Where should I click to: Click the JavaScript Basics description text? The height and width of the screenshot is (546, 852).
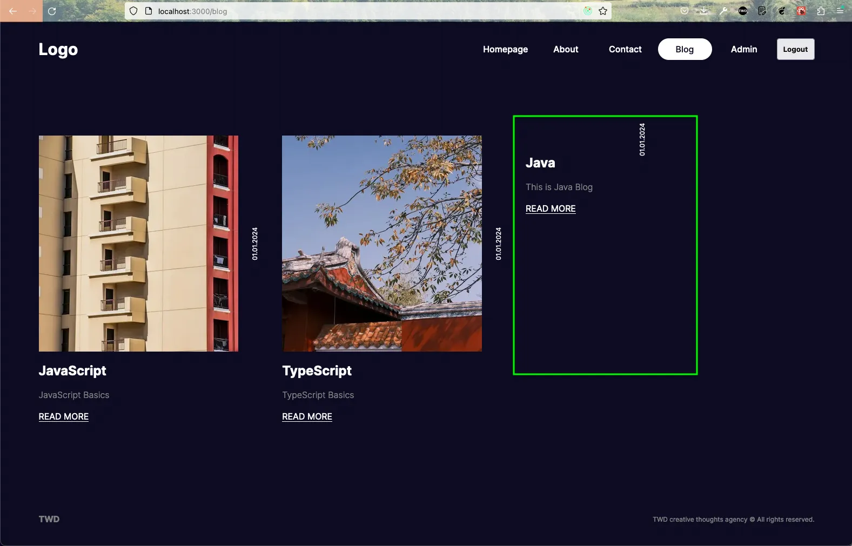[74, 395]
